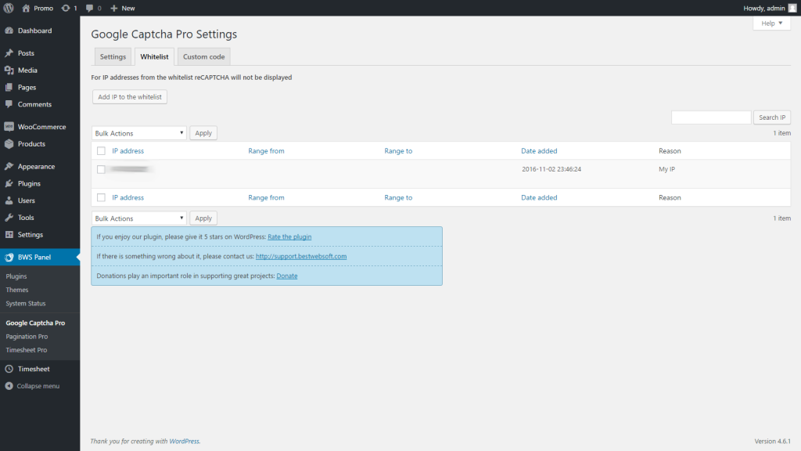The width and height of the screenshot is (801, 451).
Task: Click the Posts pushpin icon
Action: [x=9, y=53]
